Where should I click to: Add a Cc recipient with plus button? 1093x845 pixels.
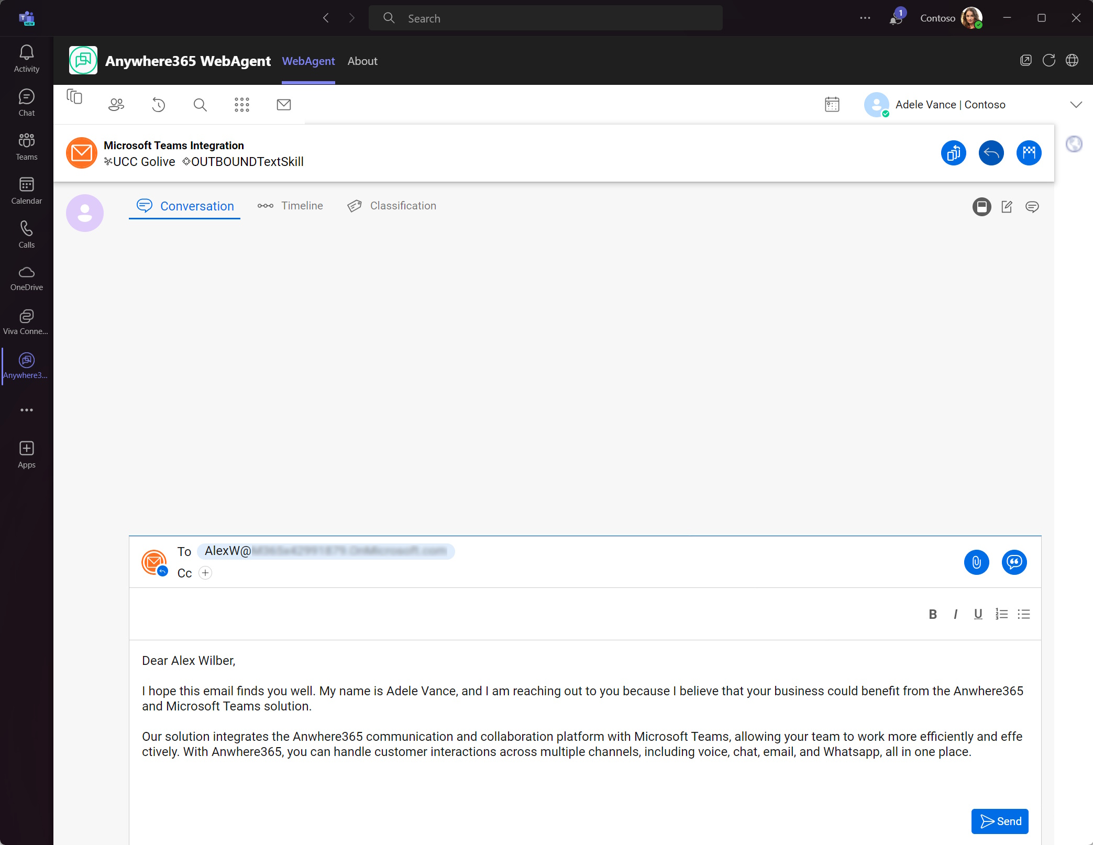[x=205, y=573]
